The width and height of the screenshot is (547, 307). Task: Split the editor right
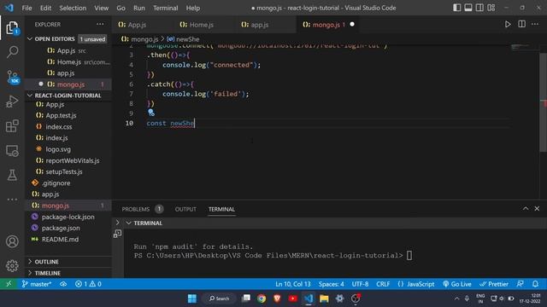point(521,25)
